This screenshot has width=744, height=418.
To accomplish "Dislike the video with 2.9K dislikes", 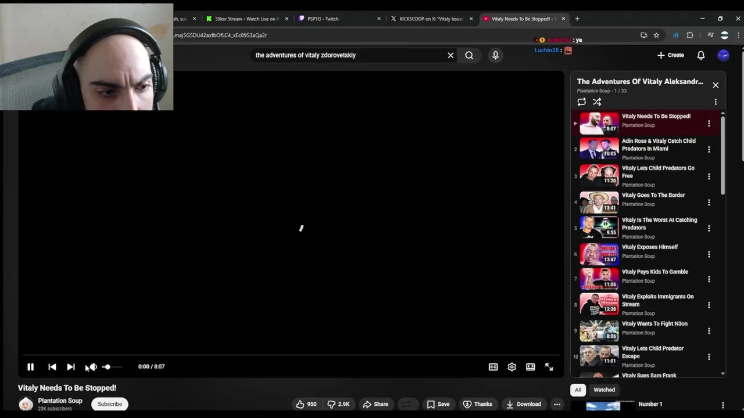I will (338, 404).
